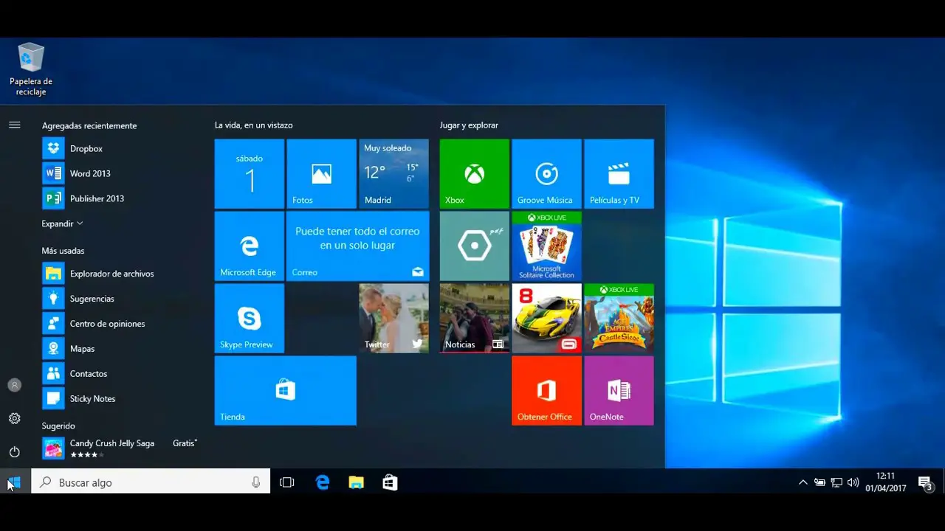This screenshot has height=531, width=945.
Task: Open the power options button
Action: 14,452
